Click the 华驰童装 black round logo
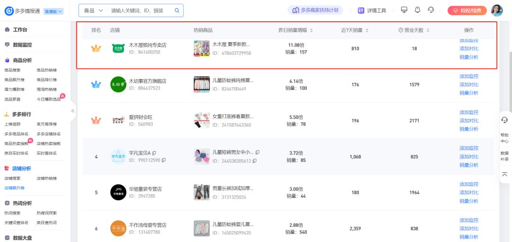The image size is (512, 242). (x=118, y=192)
